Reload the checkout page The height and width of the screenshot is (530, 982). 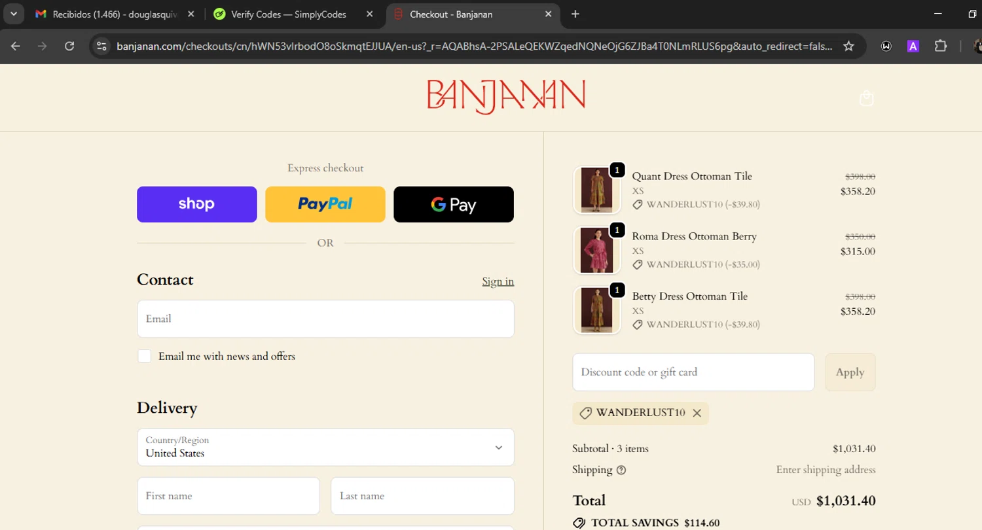(x=69, y=46)
